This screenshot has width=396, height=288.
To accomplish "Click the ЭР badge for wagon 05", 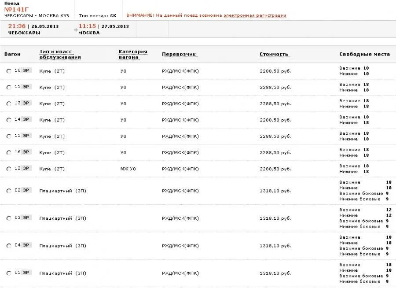I will pos(26,273).
